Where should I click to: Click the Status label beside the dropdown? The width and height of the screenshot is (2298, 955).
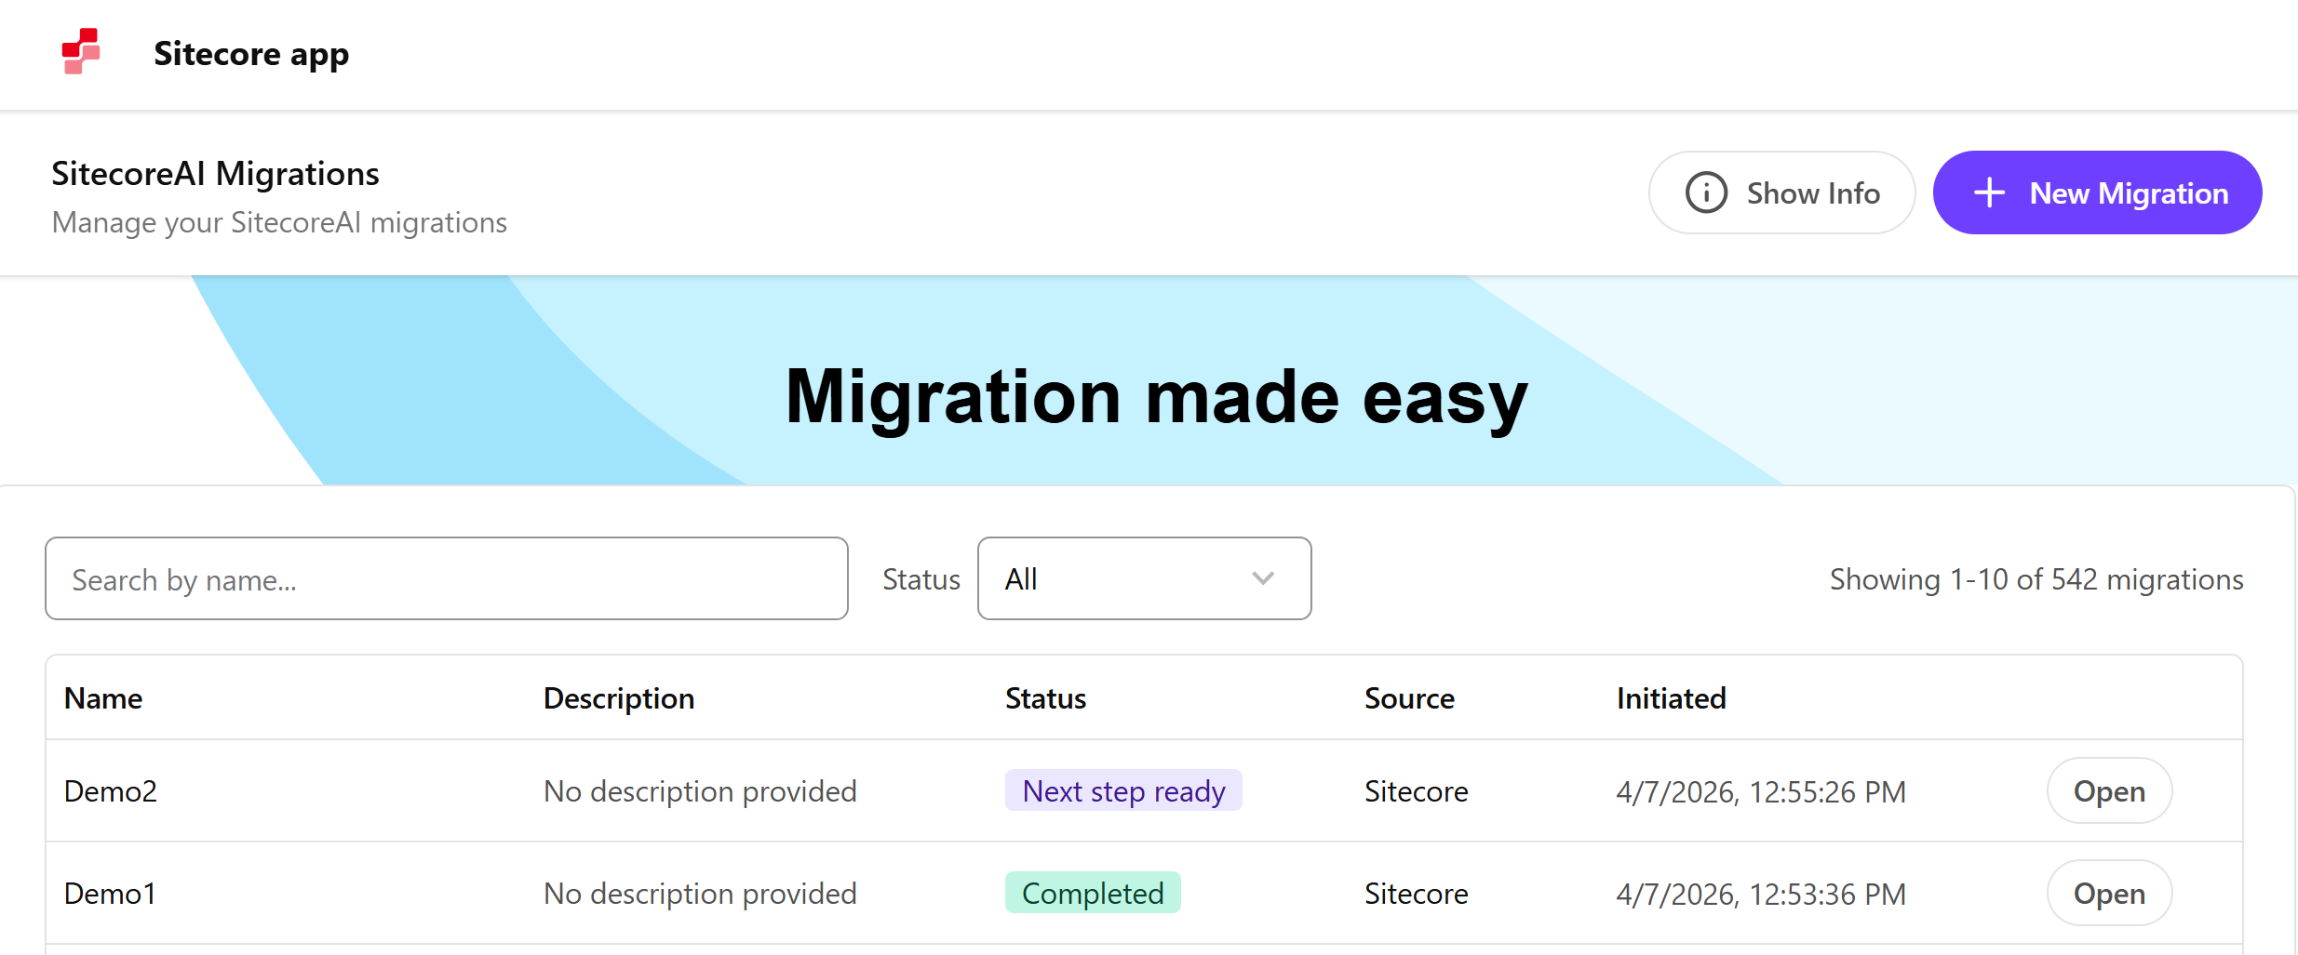pyautogui.click(x=921, y=579)
